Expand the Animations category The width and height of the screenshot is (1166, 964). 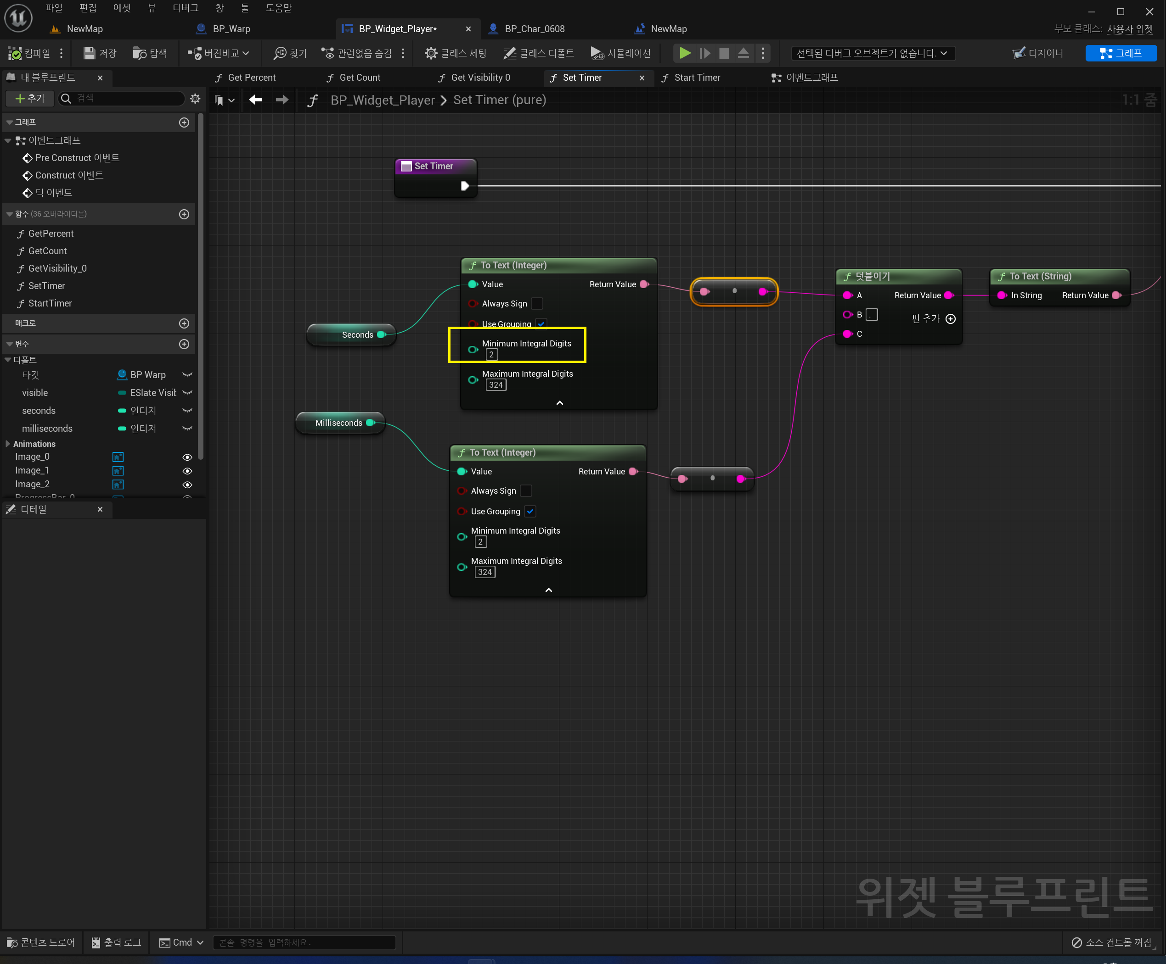pos(8,444)
